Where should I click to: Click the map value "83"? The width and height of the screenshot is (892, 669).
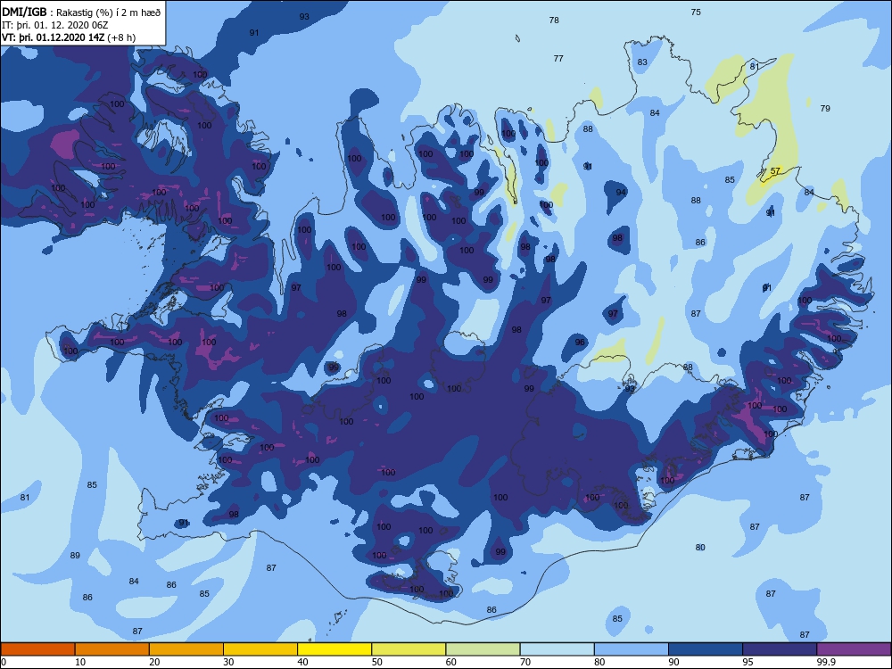click(642, 62)
